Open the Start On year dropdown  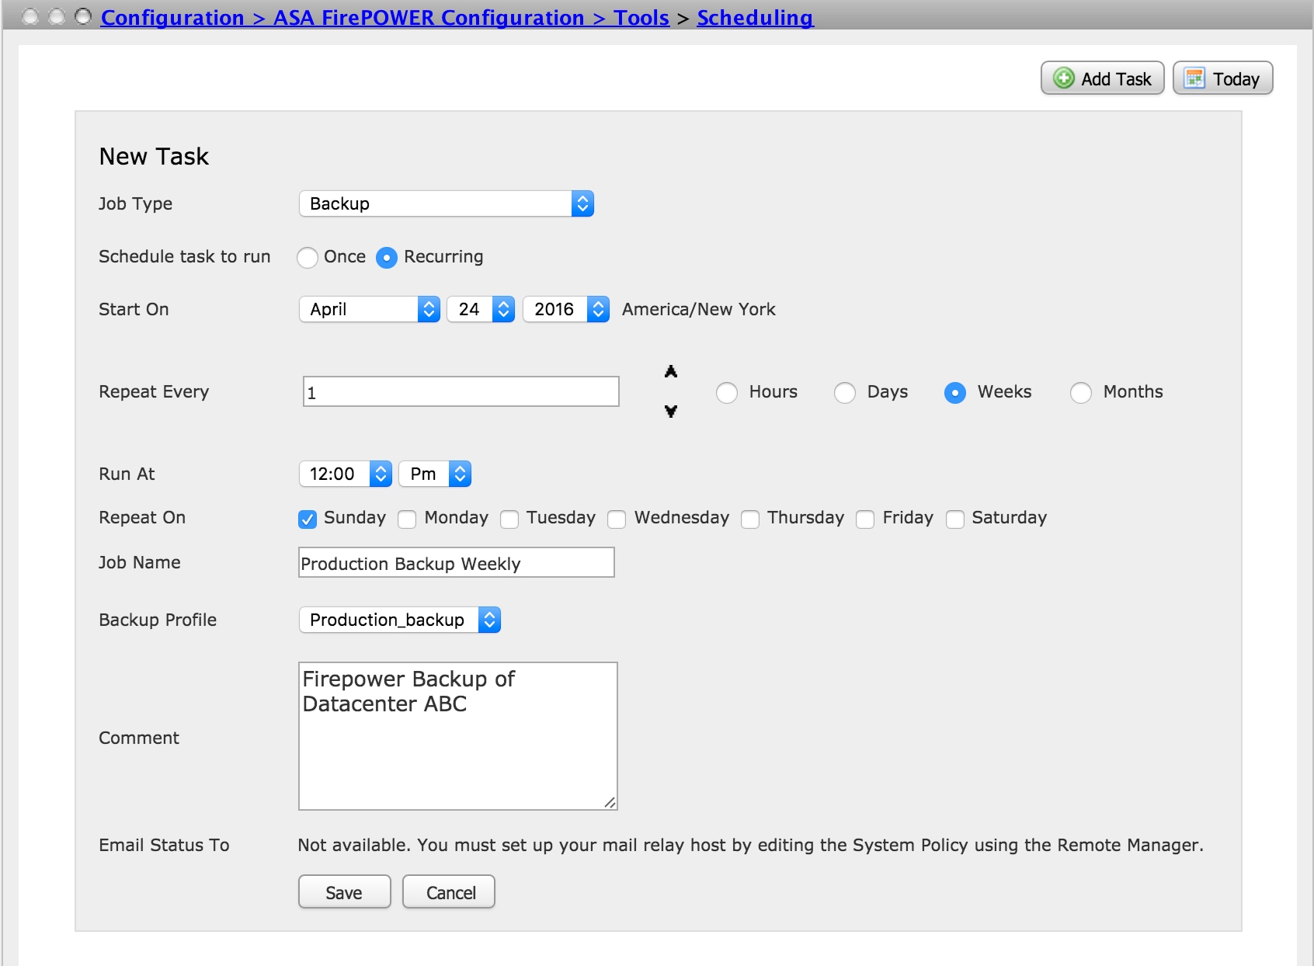[x=566, y=309]
